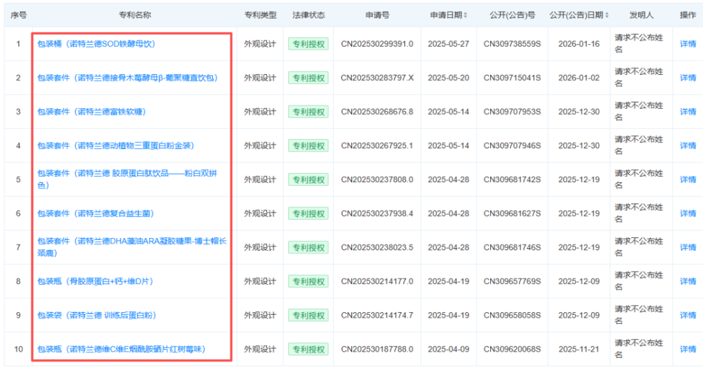Screen dimensions: 703x368
Task: Select application number CN202530237938.4
Action: [x=377, y=213]
